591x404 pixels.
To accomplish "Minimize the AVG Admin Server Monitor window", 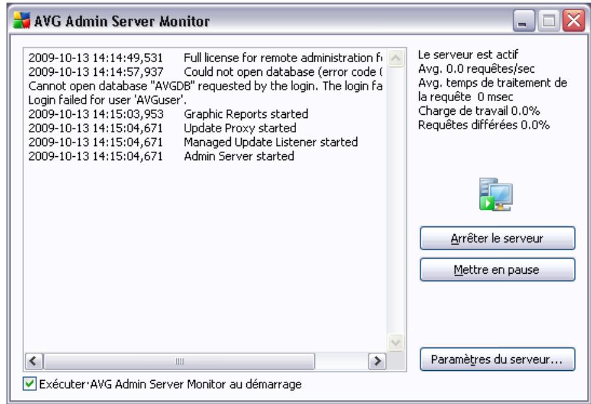I will tap(524, 21).
